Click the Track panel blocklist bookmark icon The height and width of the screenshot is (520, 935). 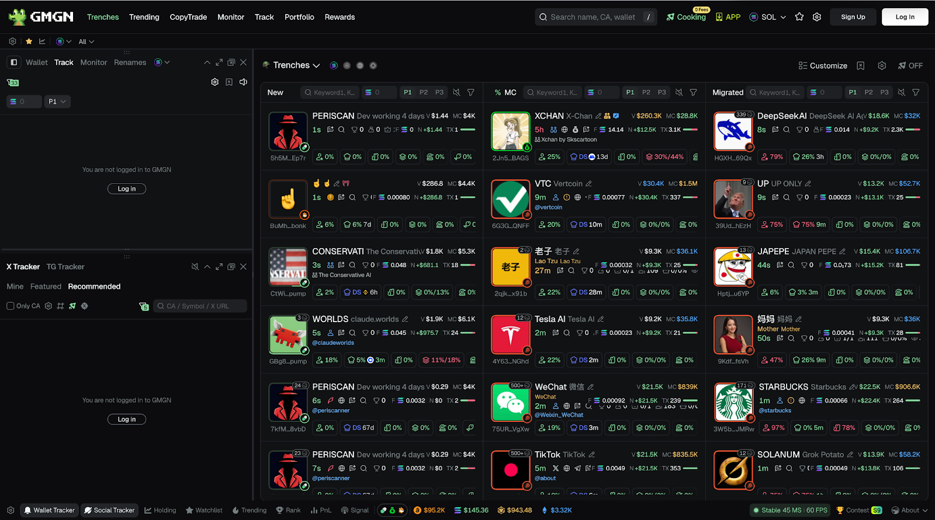(229, 82)
